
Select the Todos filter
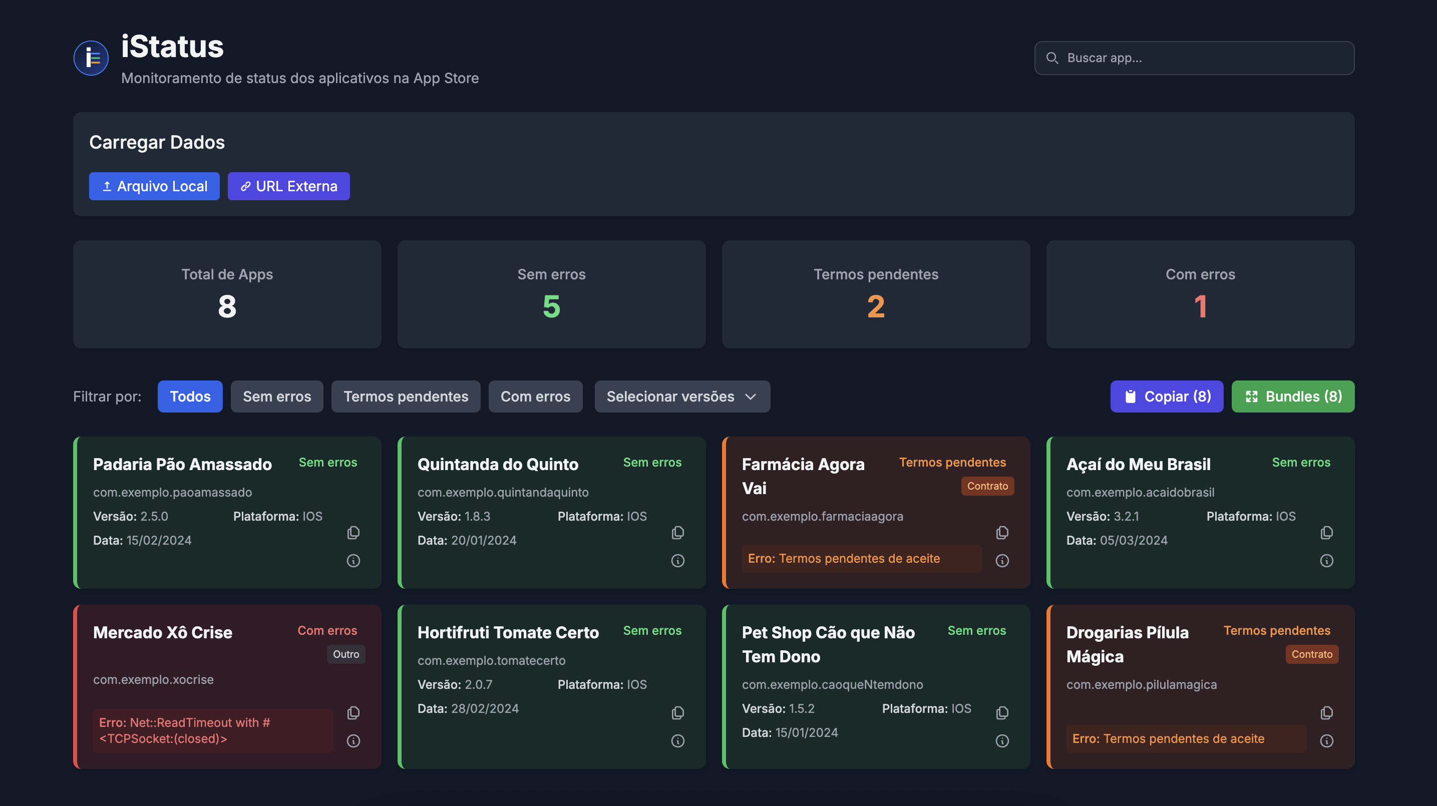tap(190, 396)
